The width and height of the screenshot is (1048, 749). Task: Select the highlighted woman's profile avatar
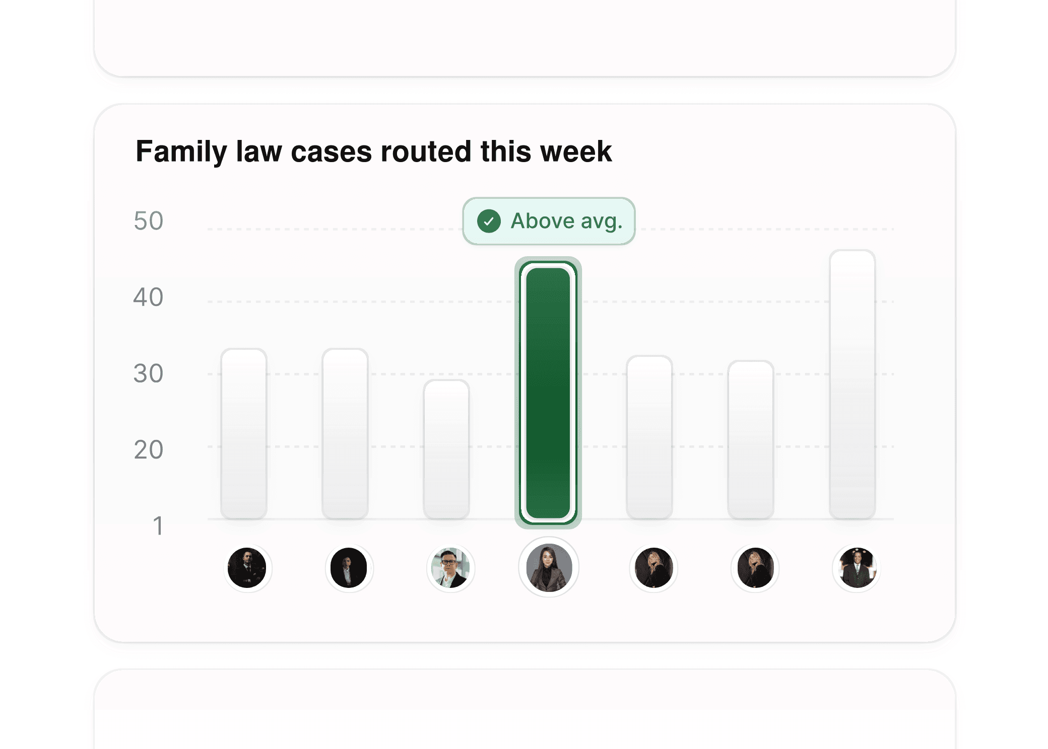coord(549,567)
